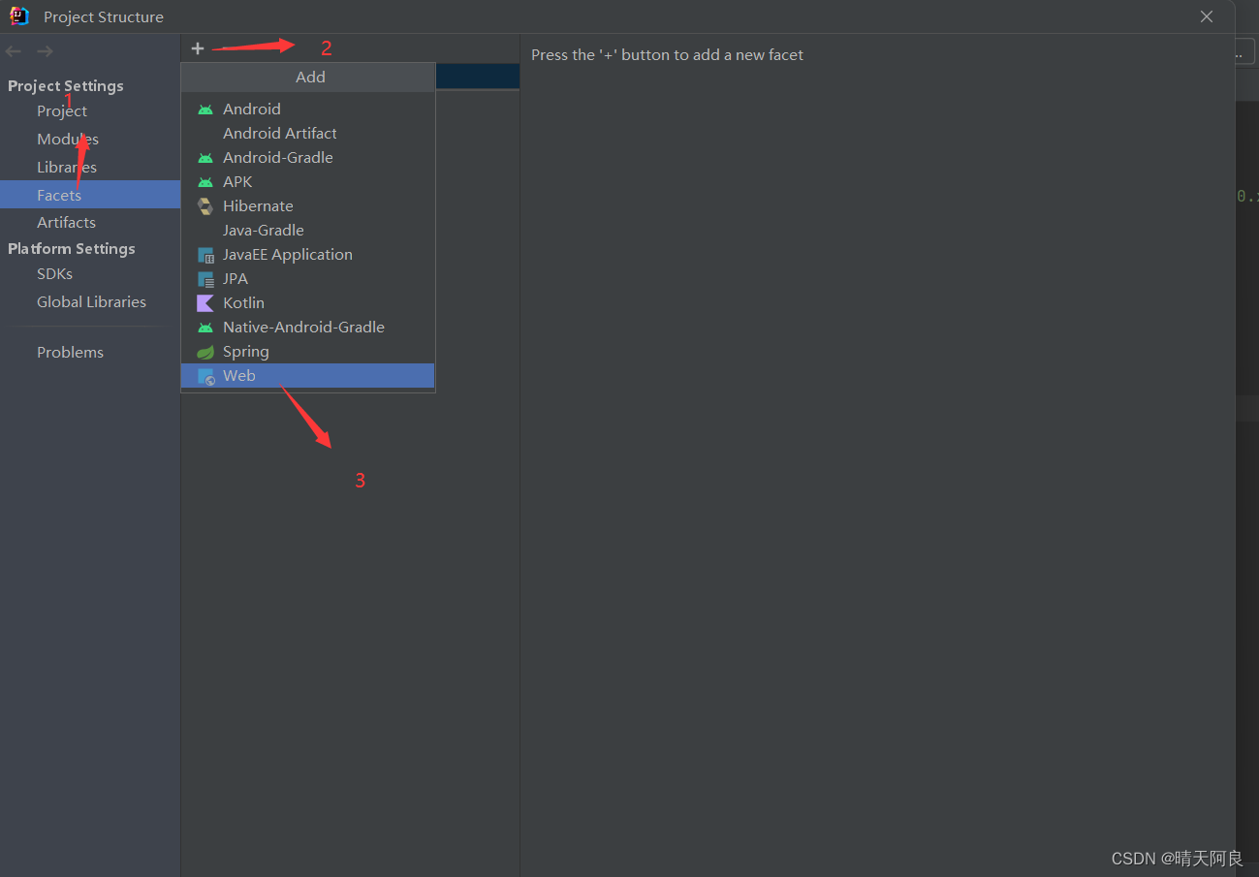Open Artifacts settings page
Viewport: 1259px width, 877px height.
tap(66, 223)
